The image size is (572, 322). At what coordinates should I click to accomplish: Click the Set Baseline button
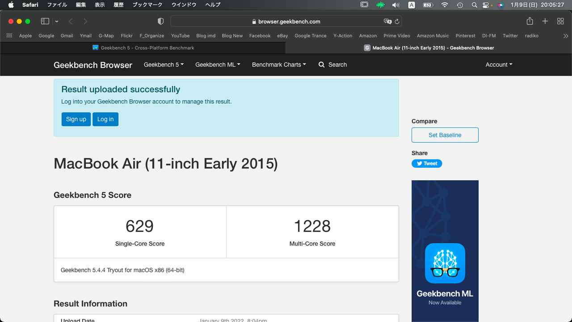[445, 135]
